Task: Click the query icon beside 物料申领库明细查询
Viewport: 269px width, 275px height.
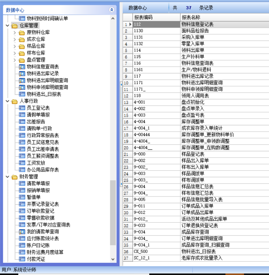Action: pos(22,87)
